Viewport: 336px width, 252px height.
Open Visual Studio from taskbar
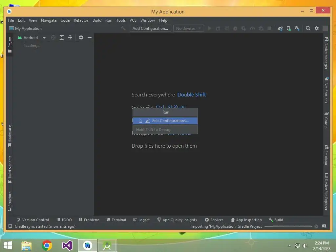[67, 245]
